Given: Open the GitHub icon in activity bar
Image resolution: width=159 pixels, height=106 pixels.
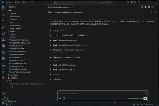Looking at the screenshot, I should (x=3, y=46).
